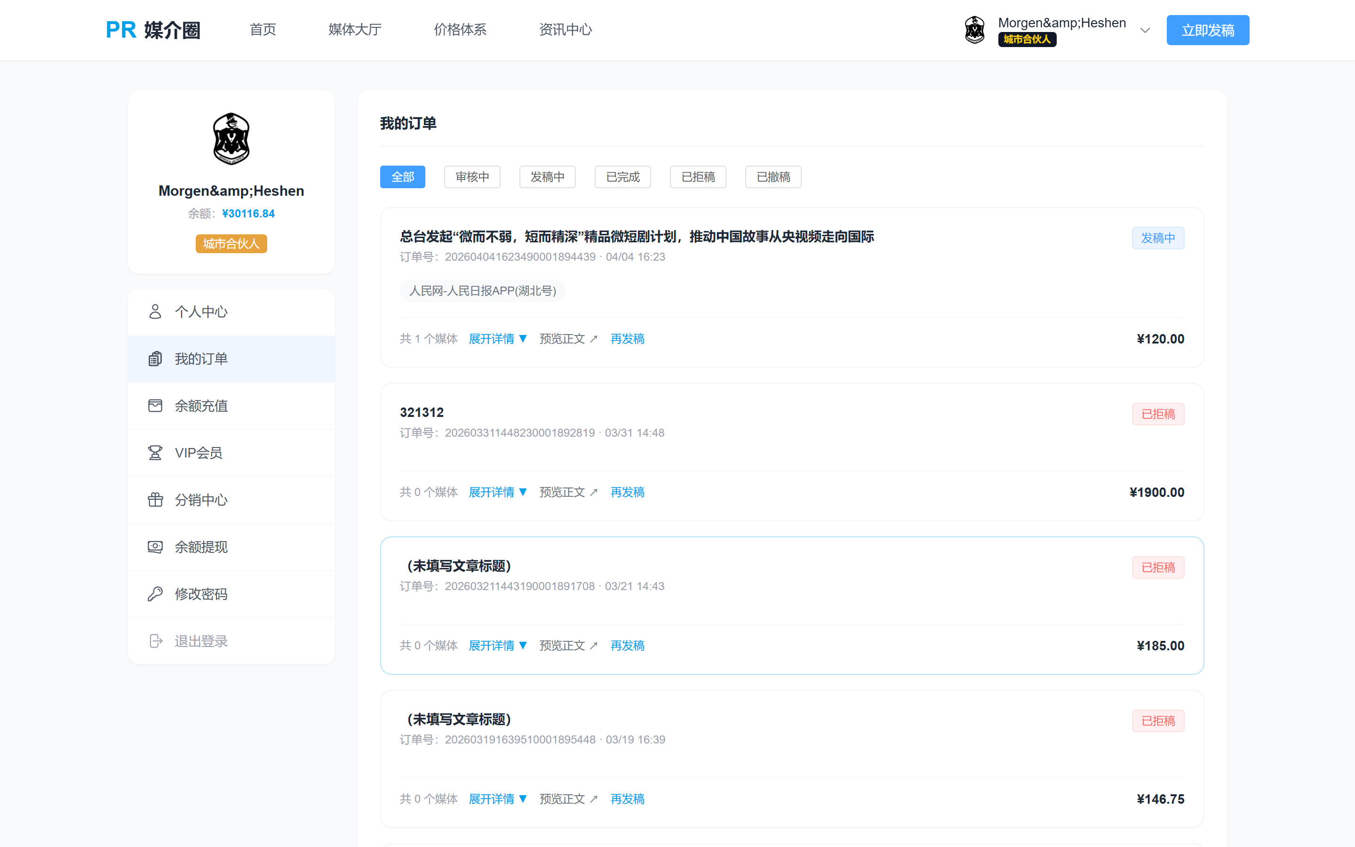Screen dimensions: 1355x847
Task: Open the header user avatar icon
Action: [x=975, y=30]
